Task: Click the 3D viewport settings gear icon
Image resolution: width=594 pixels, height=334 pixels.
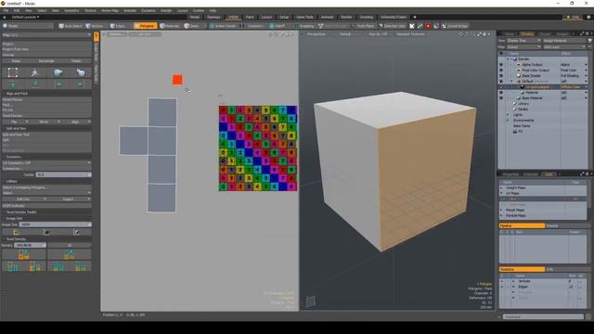Action: 484,34
